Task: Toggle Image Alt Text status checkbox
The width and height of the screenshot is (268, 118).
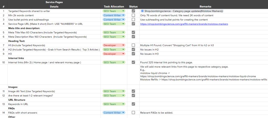Action: click(133, 91)
